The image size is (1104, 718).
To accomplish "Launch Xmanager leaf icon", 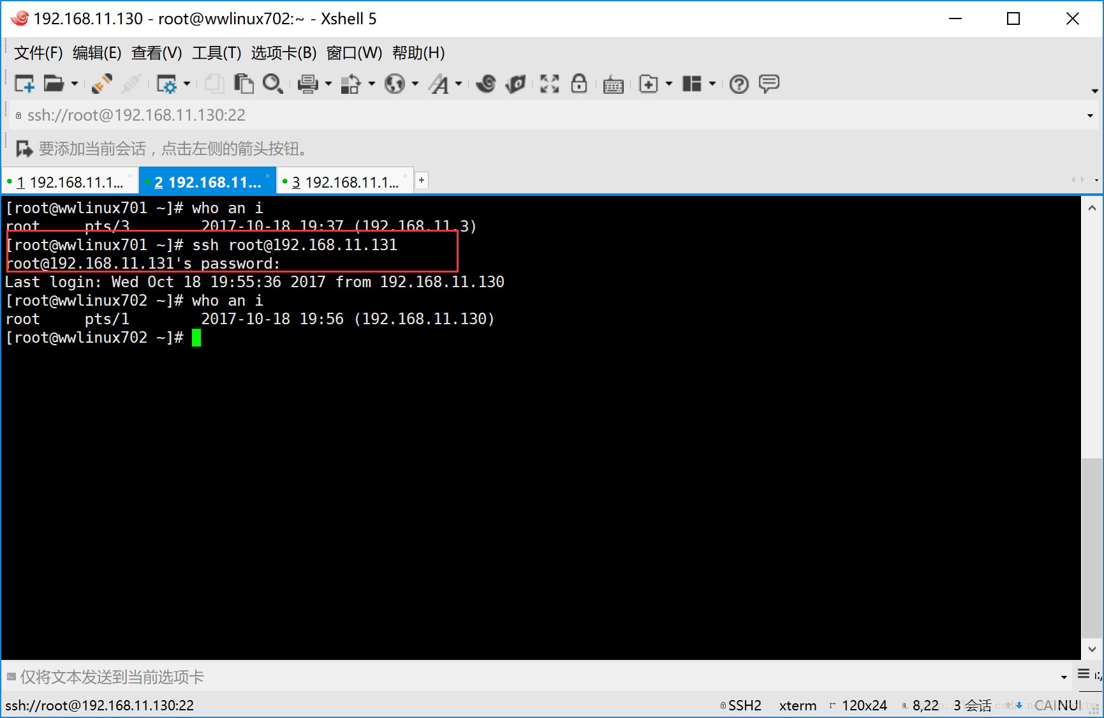I will [x=515, y=84].
